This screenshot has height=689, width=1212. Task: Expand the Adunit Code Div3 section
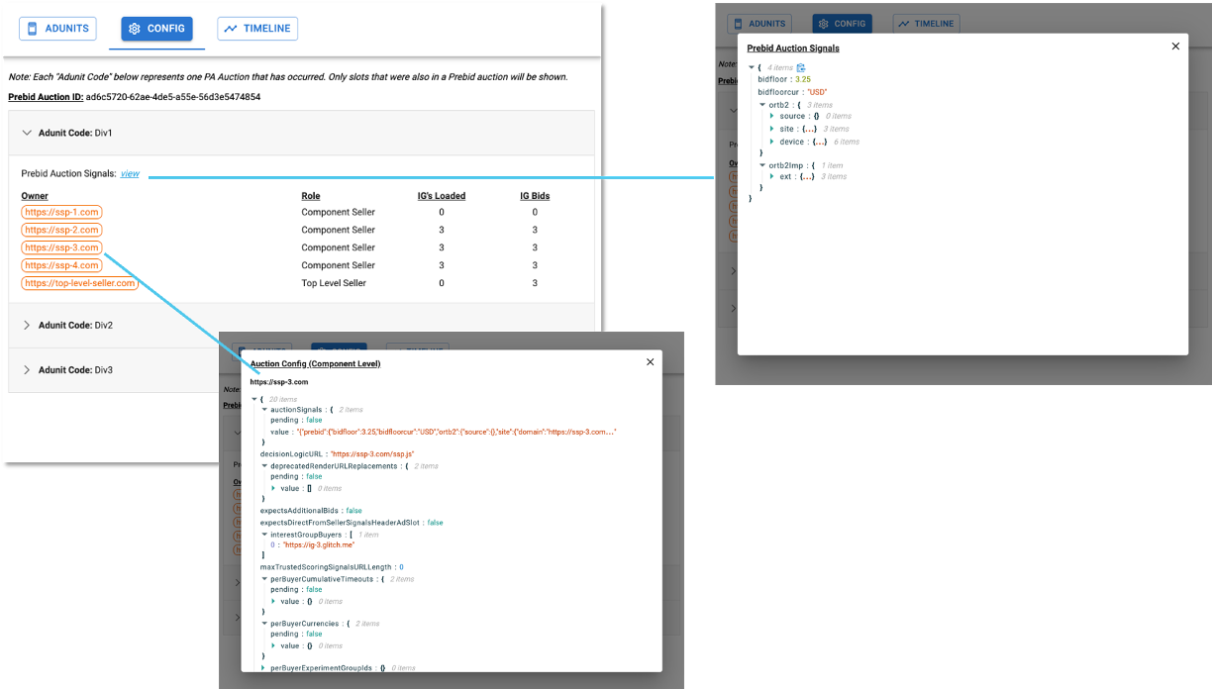27,370
